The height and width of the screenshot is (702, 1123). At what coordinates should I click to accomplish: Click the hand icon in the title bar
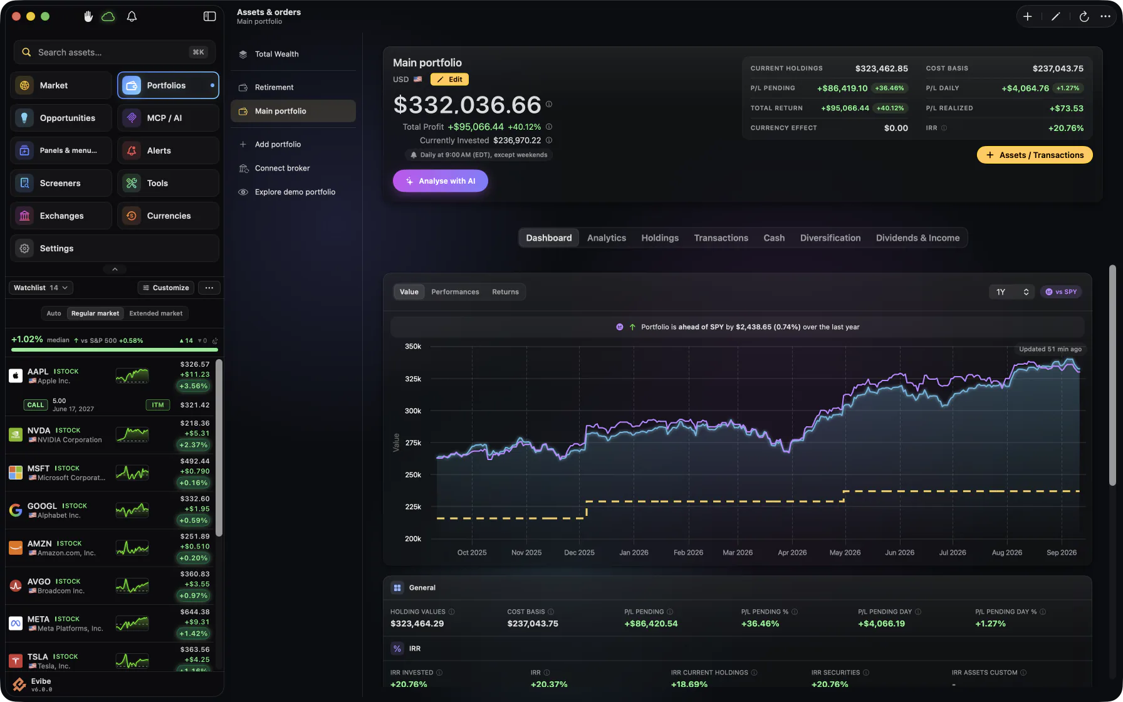(x=88, y=16)
